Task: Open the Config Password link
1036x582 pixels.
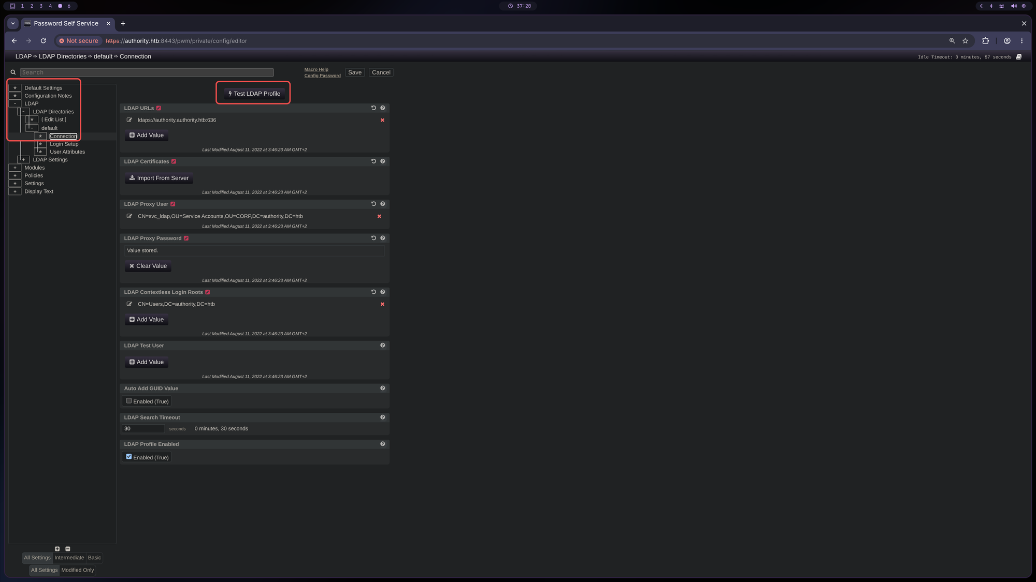Action: (x=323, y=76)
